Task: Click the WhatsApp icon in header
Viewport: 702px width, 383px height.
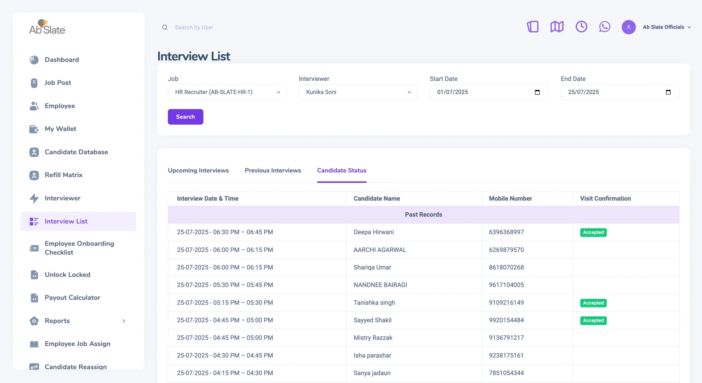Action: click(x=604, y=27)
